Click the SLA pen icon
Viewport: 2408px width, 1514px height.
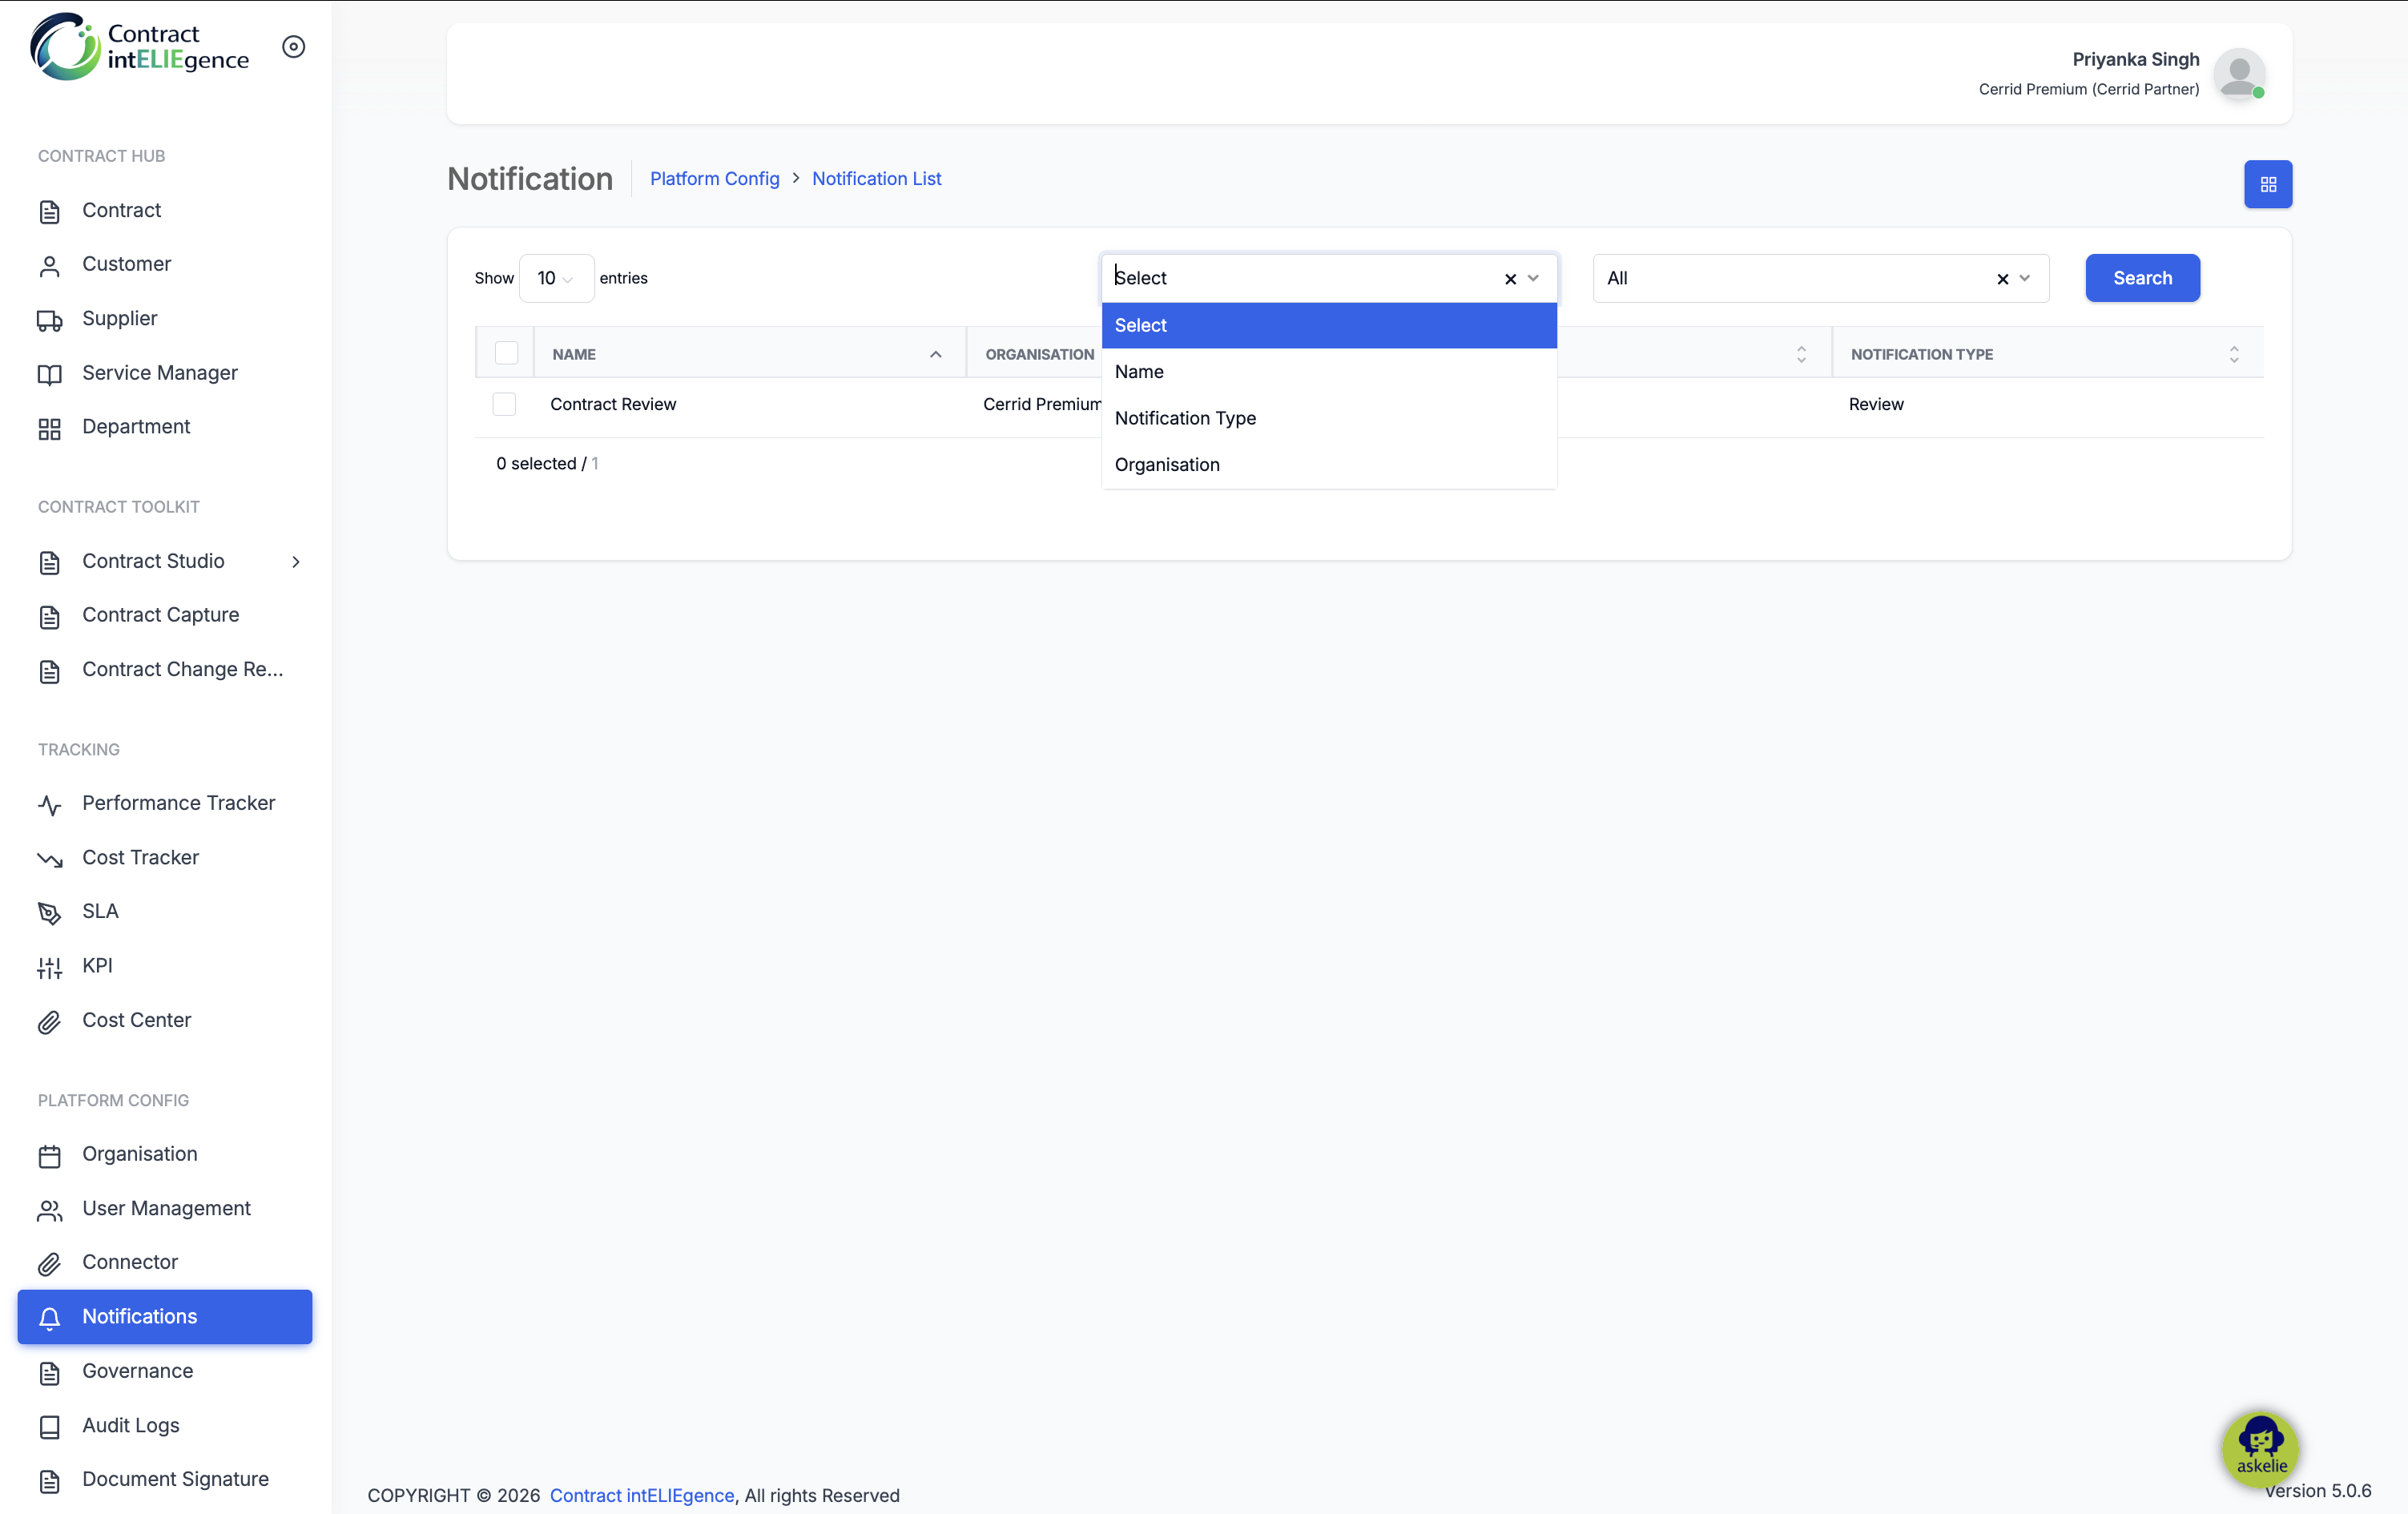click(x=49, y=913)
